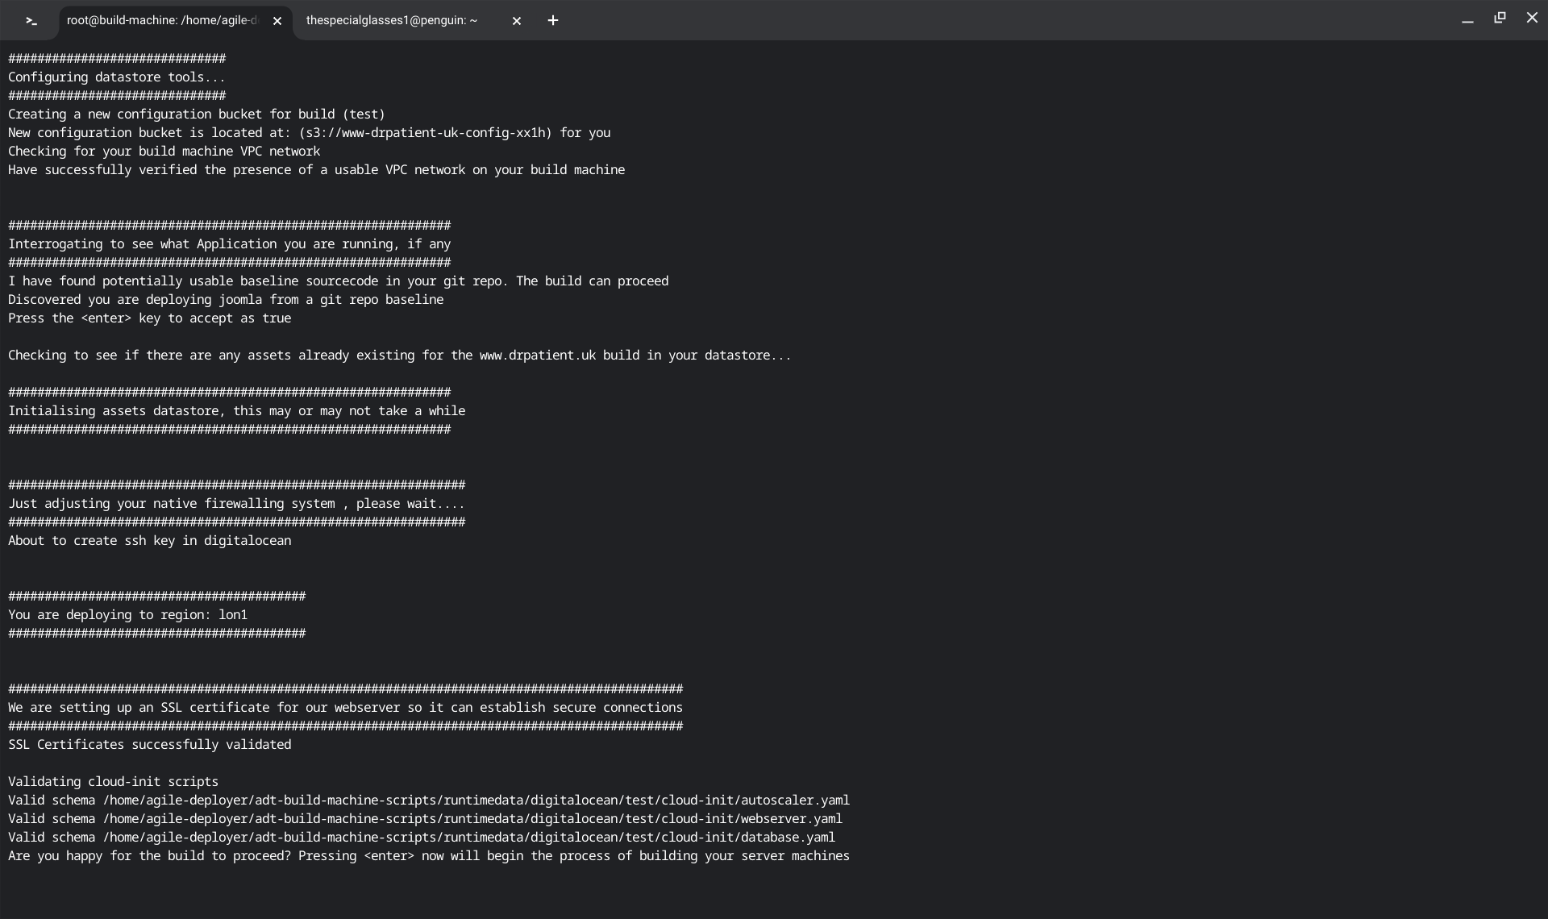Click the 'Are you happy for the build' prompt

(428, 856)
